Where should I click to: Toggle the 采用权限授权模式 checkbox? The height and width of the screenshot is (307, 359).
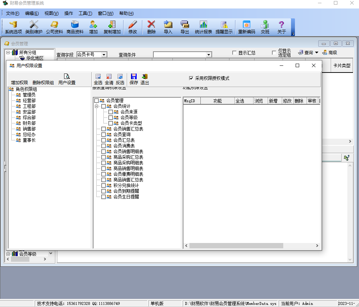click(x=192, y=78)
